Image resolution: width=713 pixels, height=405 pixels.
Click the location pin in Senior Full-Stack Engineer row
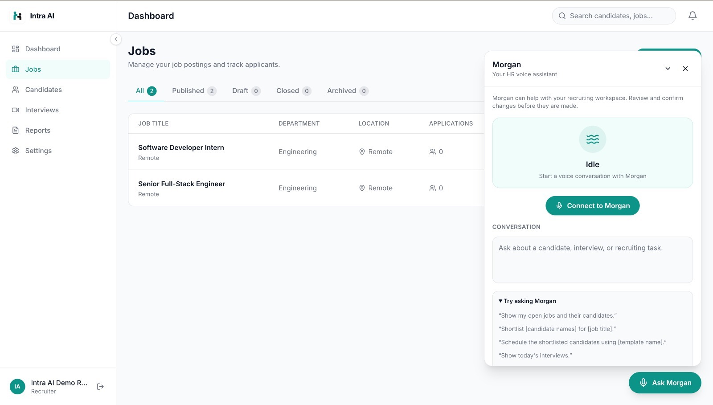tap(362, 188)
